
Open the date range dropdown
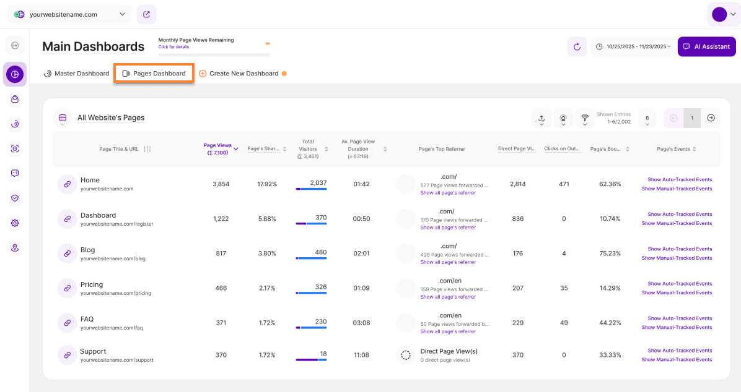(x=631, y=46)
